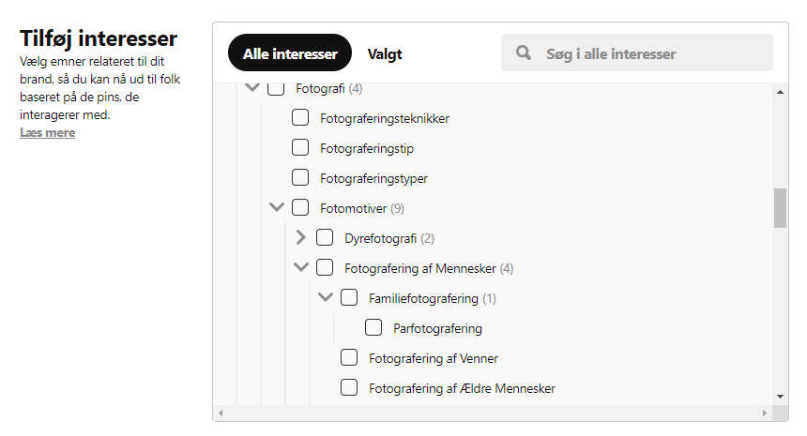Click the search magnifier icon

point(524,53)
